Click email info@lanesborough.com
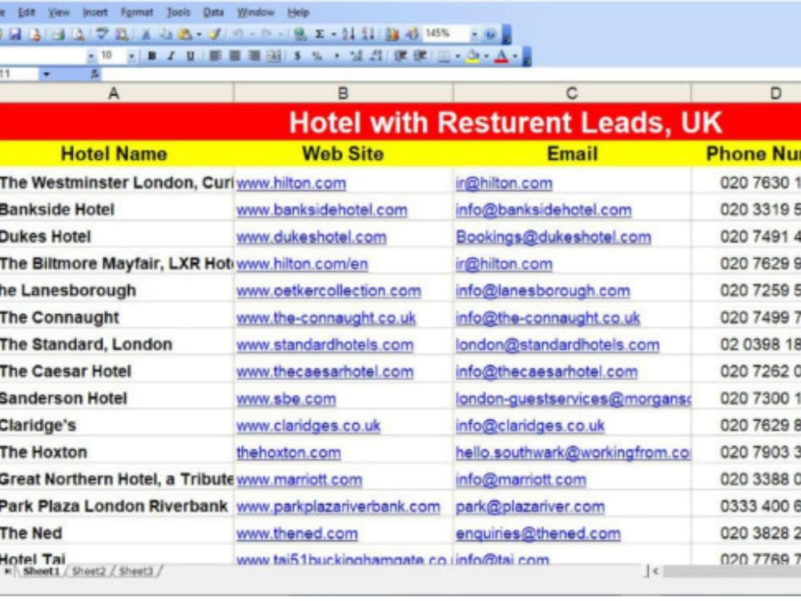 pyautogui.click(x=542, y=291)
